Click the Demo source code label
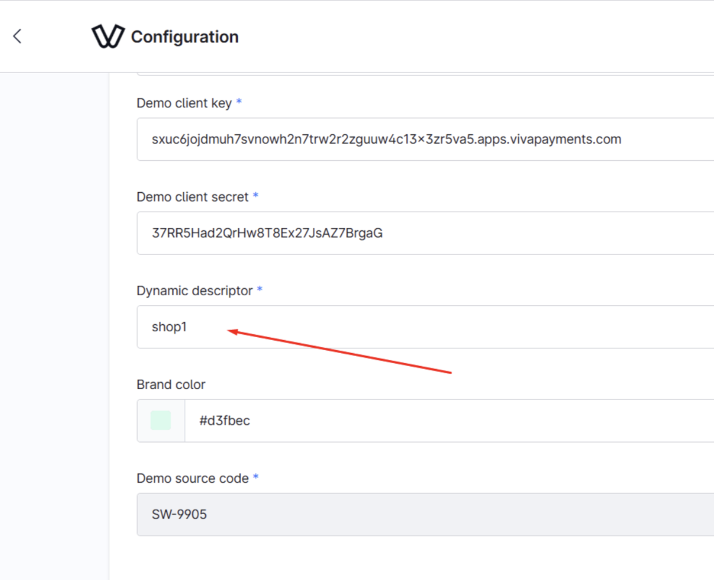 click(192, 479)
